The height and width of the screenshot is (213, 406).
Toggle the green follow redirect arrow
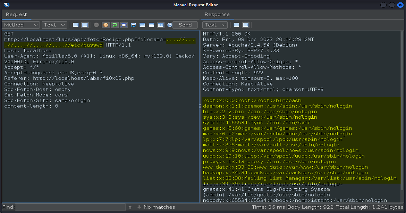[115, 25]
